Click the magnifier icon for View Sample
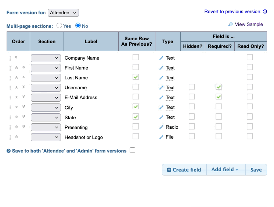 pyautogui.click(x=230, y=25)
